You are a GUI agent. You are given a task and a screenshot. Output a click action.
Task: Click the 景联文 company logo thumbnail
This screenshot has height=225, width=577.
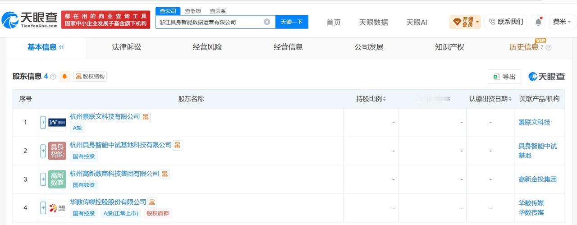coord(57,122)
